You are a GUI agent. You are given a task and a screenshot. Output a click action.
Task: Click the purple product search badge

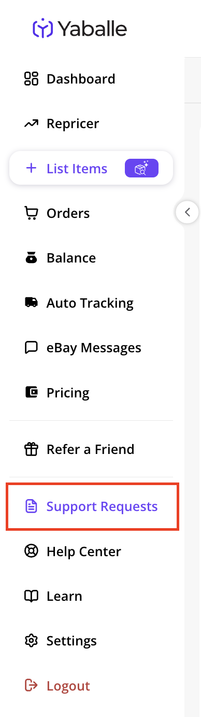pos(141,169)
